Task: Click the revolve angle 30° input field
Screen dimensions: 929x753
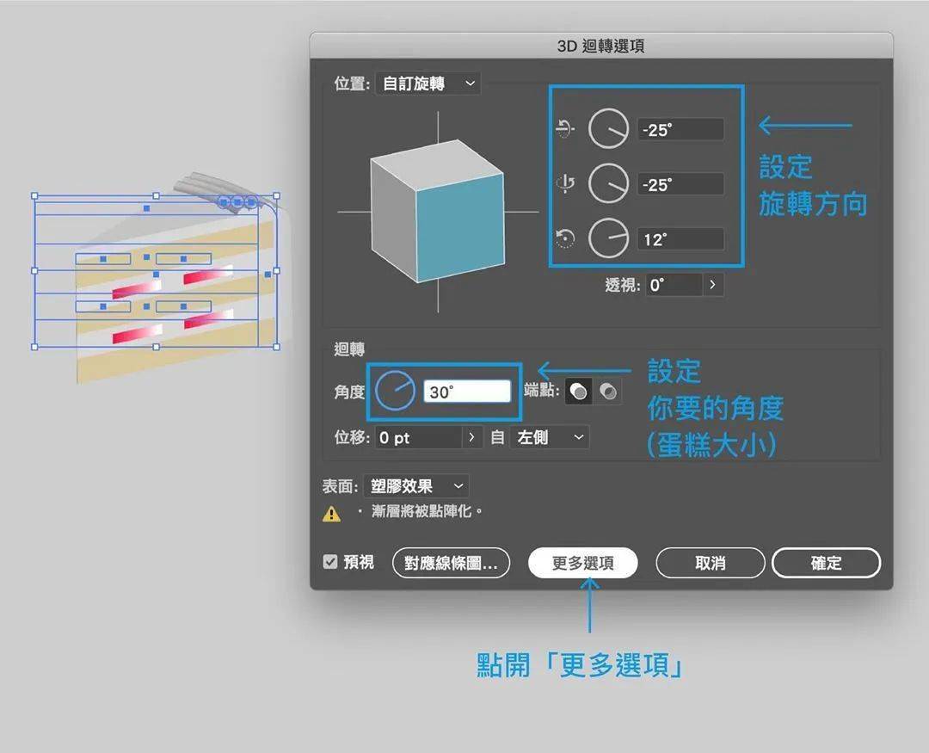Action: [x=467, y=392]
